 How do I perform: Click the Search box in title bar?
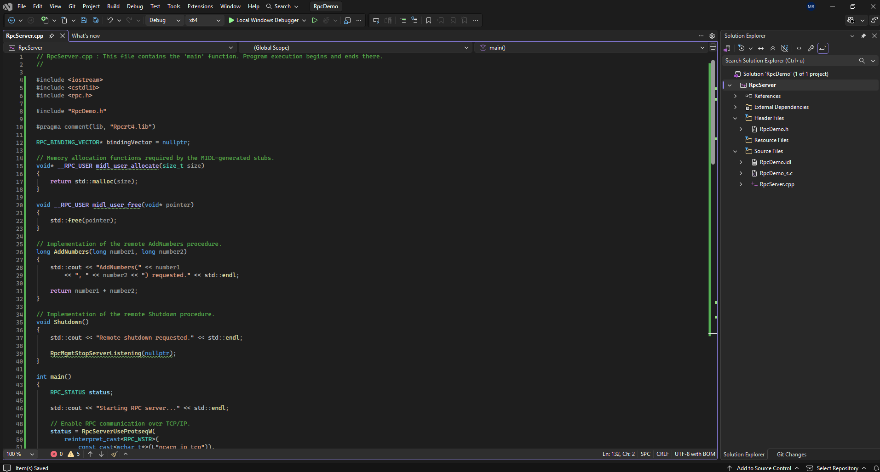(x=282, y=6)
